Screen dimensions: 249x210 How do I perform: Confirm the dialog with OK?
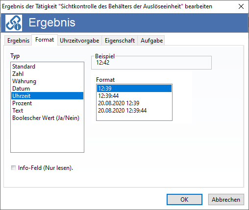click(x=184, y=199)
